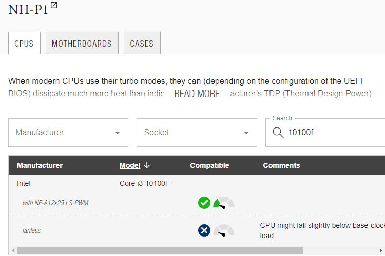Select the CPUS tab
The width and height of the screenshot is (385, 256).
click(x=24, y=43)
